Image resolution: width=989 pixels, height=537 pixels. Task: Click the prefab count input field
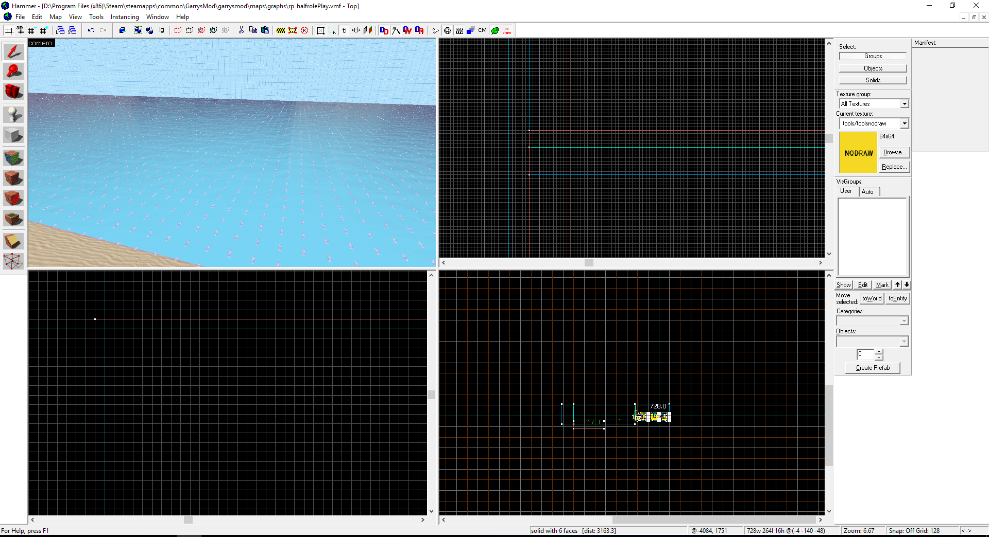[865, 354]
